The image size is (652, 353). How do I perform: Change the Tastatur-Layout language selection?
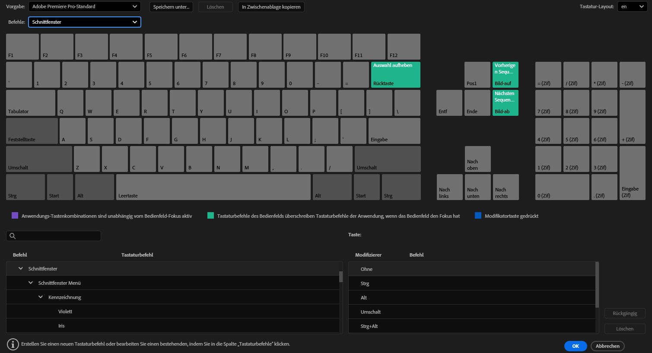[632, 6]
